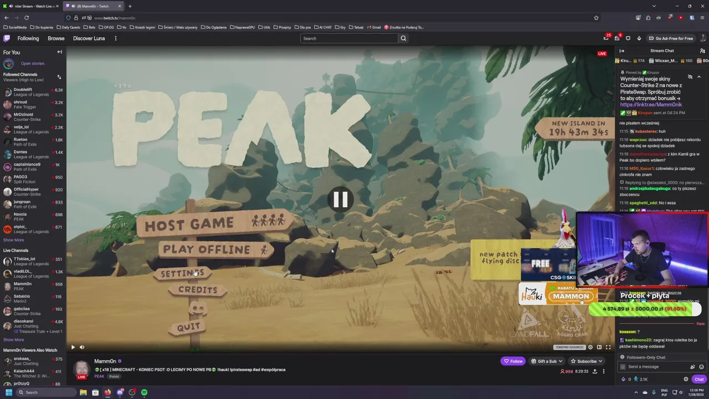Viewport: 709px width, 399px height.
Task: Open the Browse page
Action: pos(56,38)
